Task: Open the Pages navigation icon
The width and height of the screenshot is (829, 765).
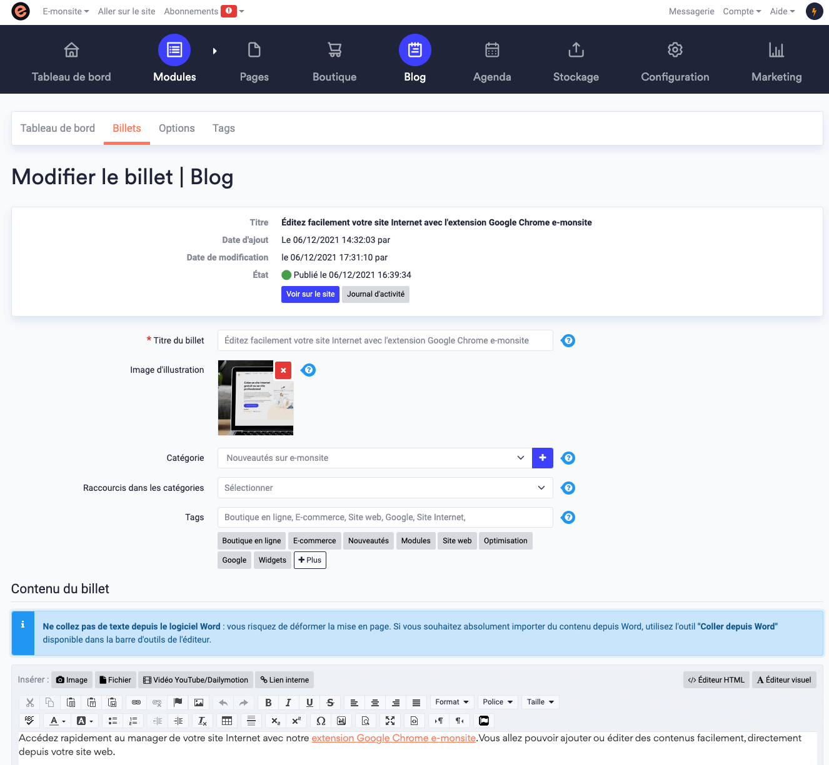Action: (x=254, y=50)
